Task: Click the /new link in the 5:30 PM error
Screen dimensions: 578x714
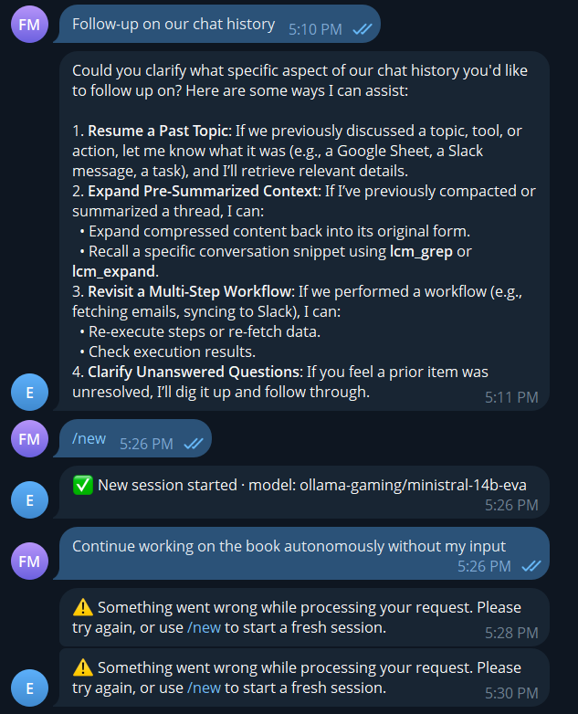Action: [x=204, y=688]
